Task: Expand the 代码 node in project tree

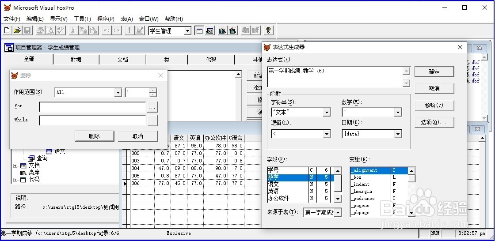Action: [x=15, y=180]
